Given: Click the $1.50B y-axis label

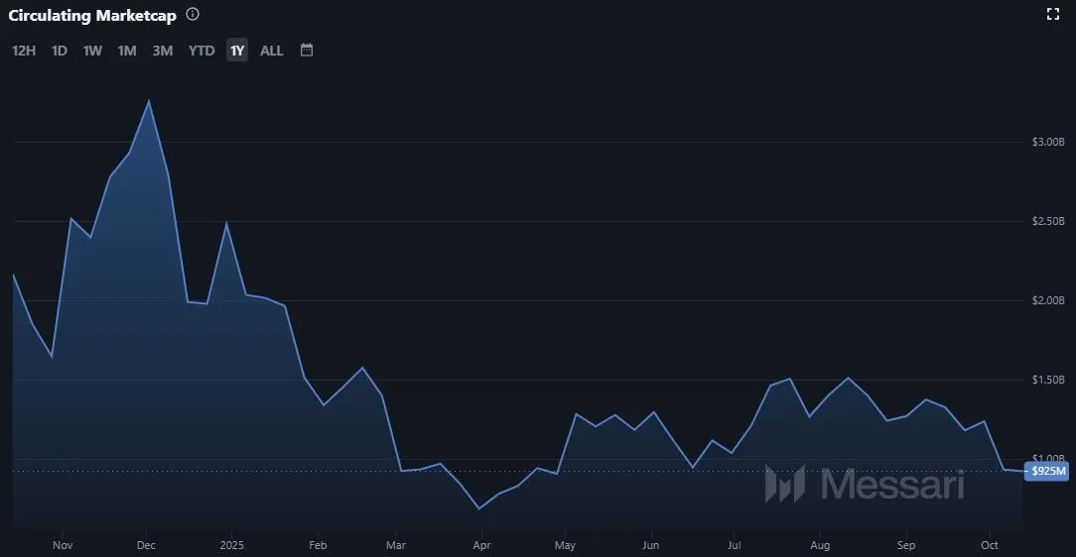Looking at the screenshot, I should (x=1047, y=381).
